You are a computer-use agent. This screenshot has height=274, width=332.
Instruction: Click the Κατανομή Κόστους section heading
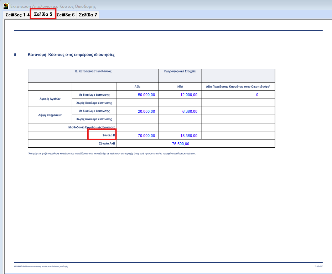[x=71, y=55]
